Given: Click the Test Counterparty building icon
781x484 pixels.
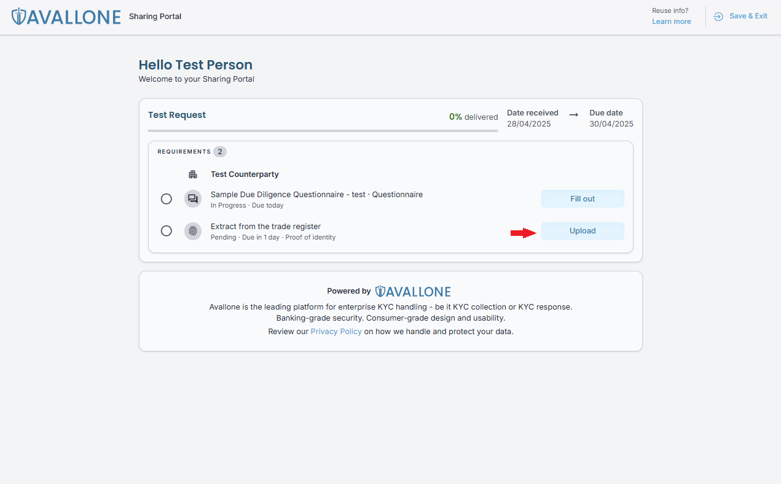Looking at the screenshot, I should [x=193, y=174].
